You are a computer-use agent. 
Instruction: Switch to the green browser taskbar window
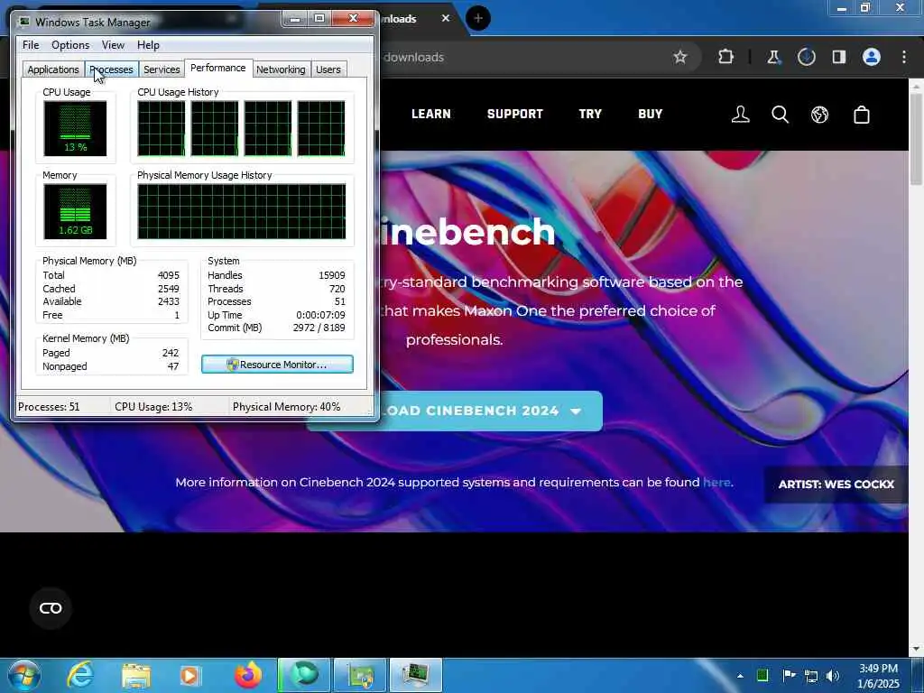point(303,675)
